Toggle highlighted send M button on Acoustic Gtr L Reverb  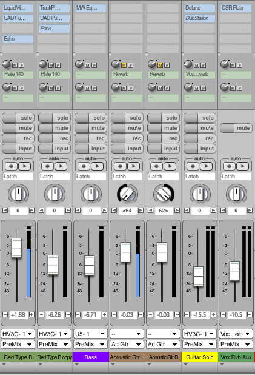coord(124,65)
